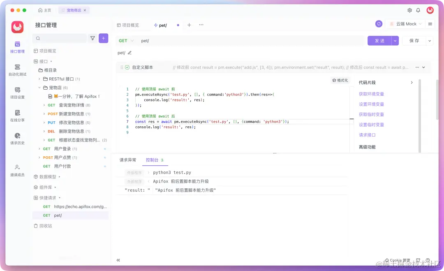Open the 发送 button's dropdown arrow
Viewport: 444px width, 271px height.
point(395,41)
